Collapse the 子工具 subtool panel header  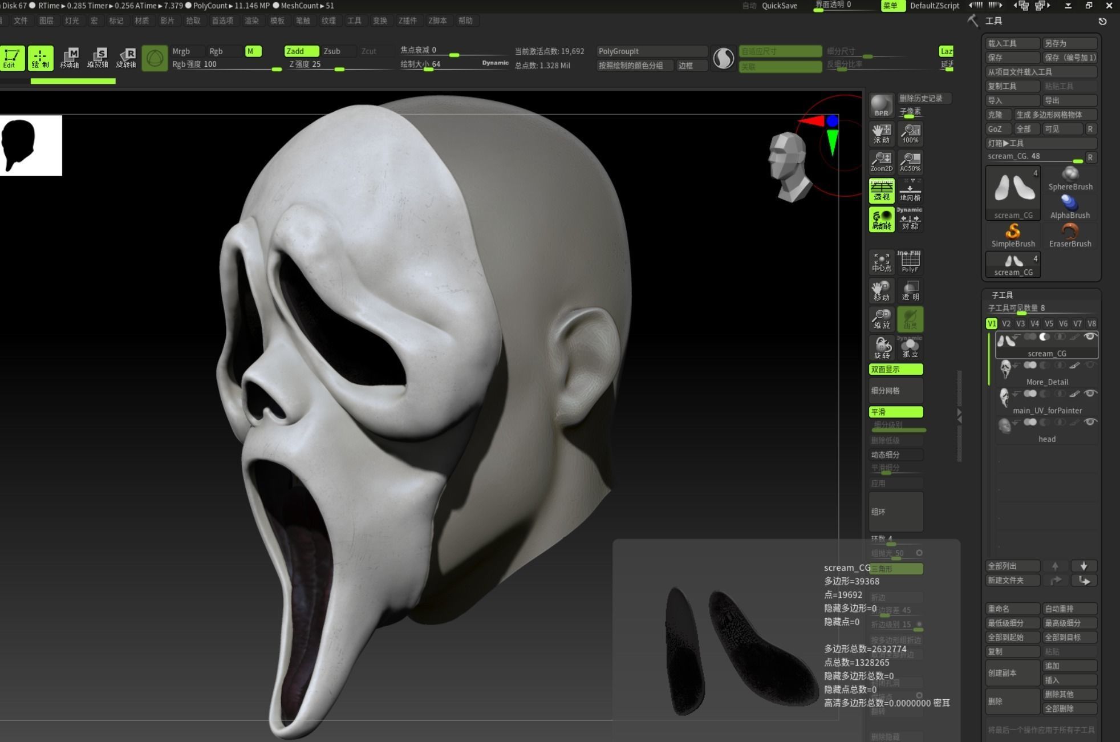pos(1002,295)
